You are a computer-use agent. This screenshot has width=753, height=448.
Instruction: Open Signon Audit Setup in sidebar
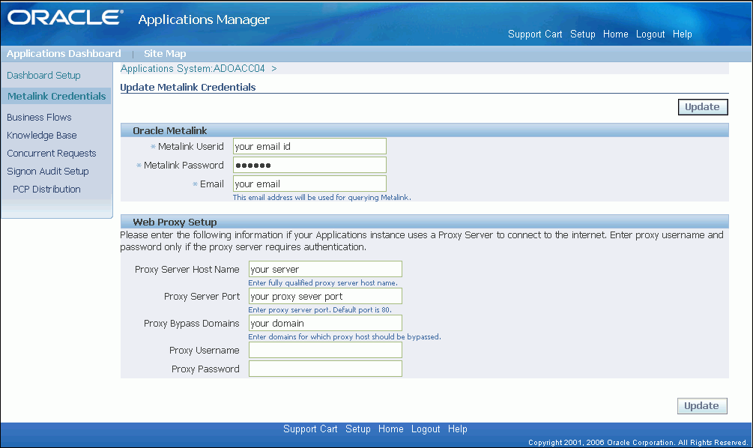48,172
